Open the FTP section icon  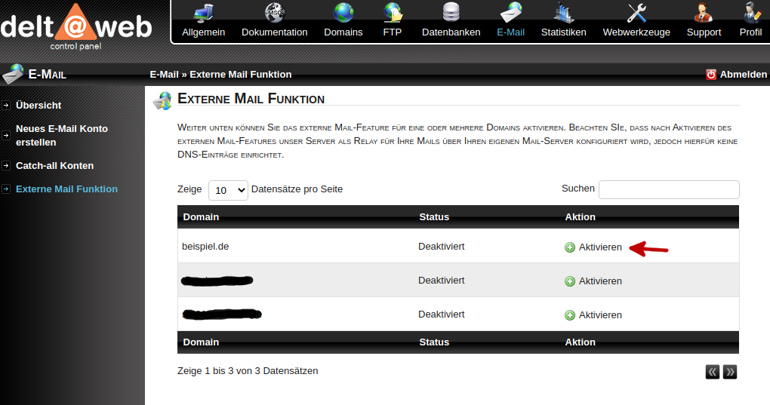[x=393, y=14]
